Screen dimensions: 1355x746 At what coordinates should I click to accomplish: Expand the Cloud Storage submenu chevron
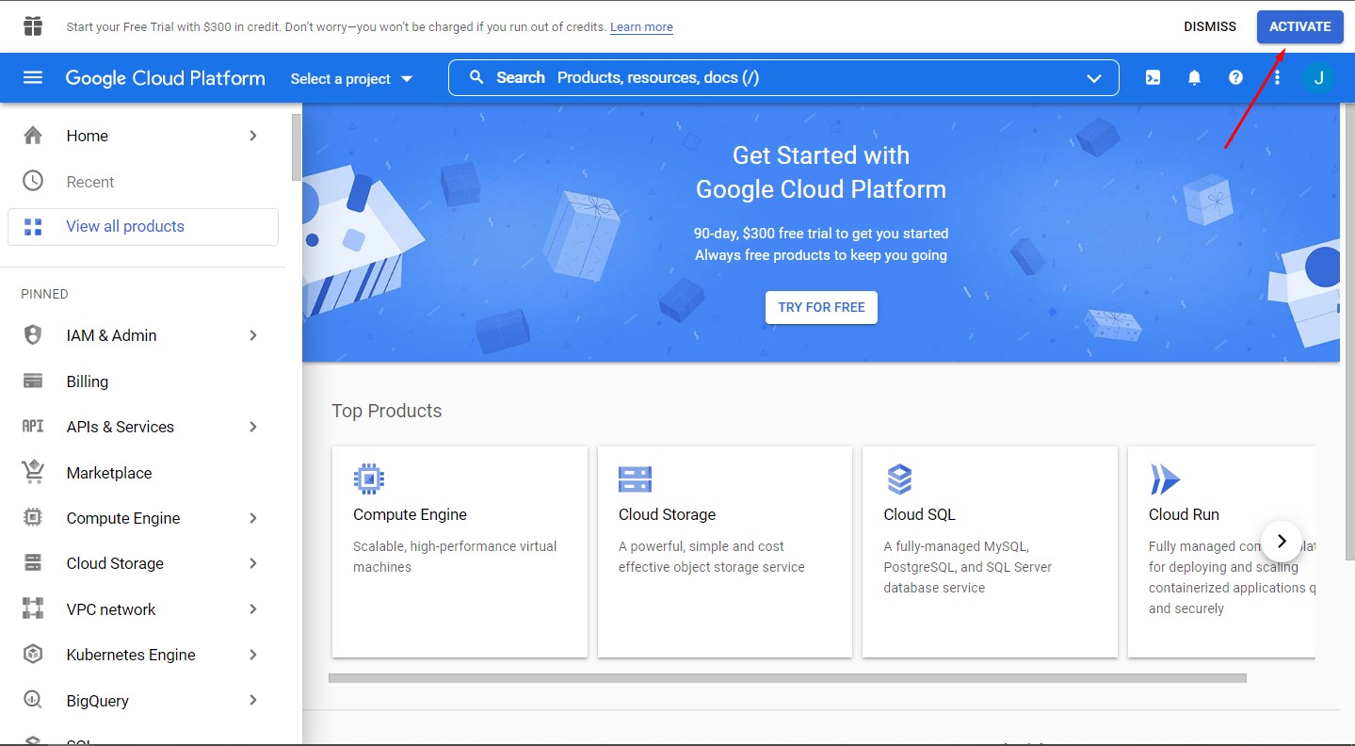pyautogui.click(x=252, y=563)
